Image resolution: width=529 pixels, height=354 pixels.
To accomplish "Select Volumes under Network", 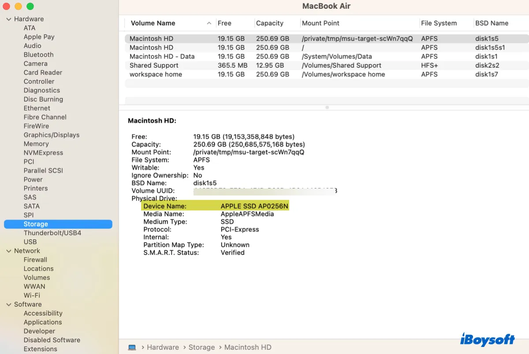I will pyautogui.click(x=37, y=277).
